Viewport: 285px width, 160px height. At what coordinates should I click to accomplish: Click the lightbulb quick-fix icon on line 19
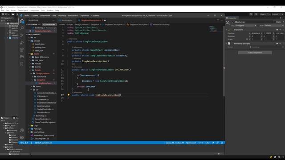[69, 95]
